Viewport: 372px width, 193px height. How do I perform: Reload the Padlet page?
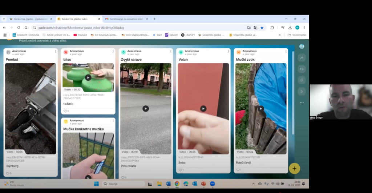point(19,28)
